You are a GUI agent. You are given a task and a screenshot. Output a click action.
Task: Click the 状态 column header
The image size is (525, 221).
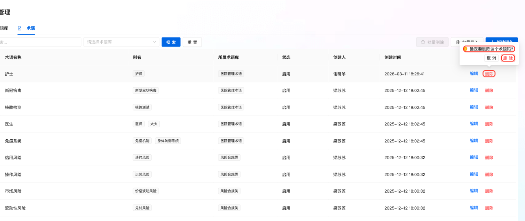[286, 57]
